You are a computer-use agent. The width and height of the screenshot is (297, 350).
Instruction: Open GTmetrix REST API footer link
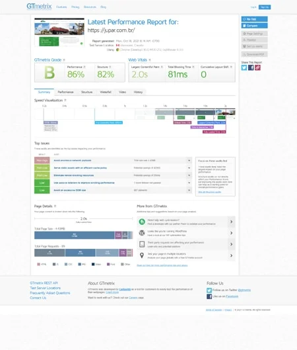pyautogui.click(x=44, y=283)
